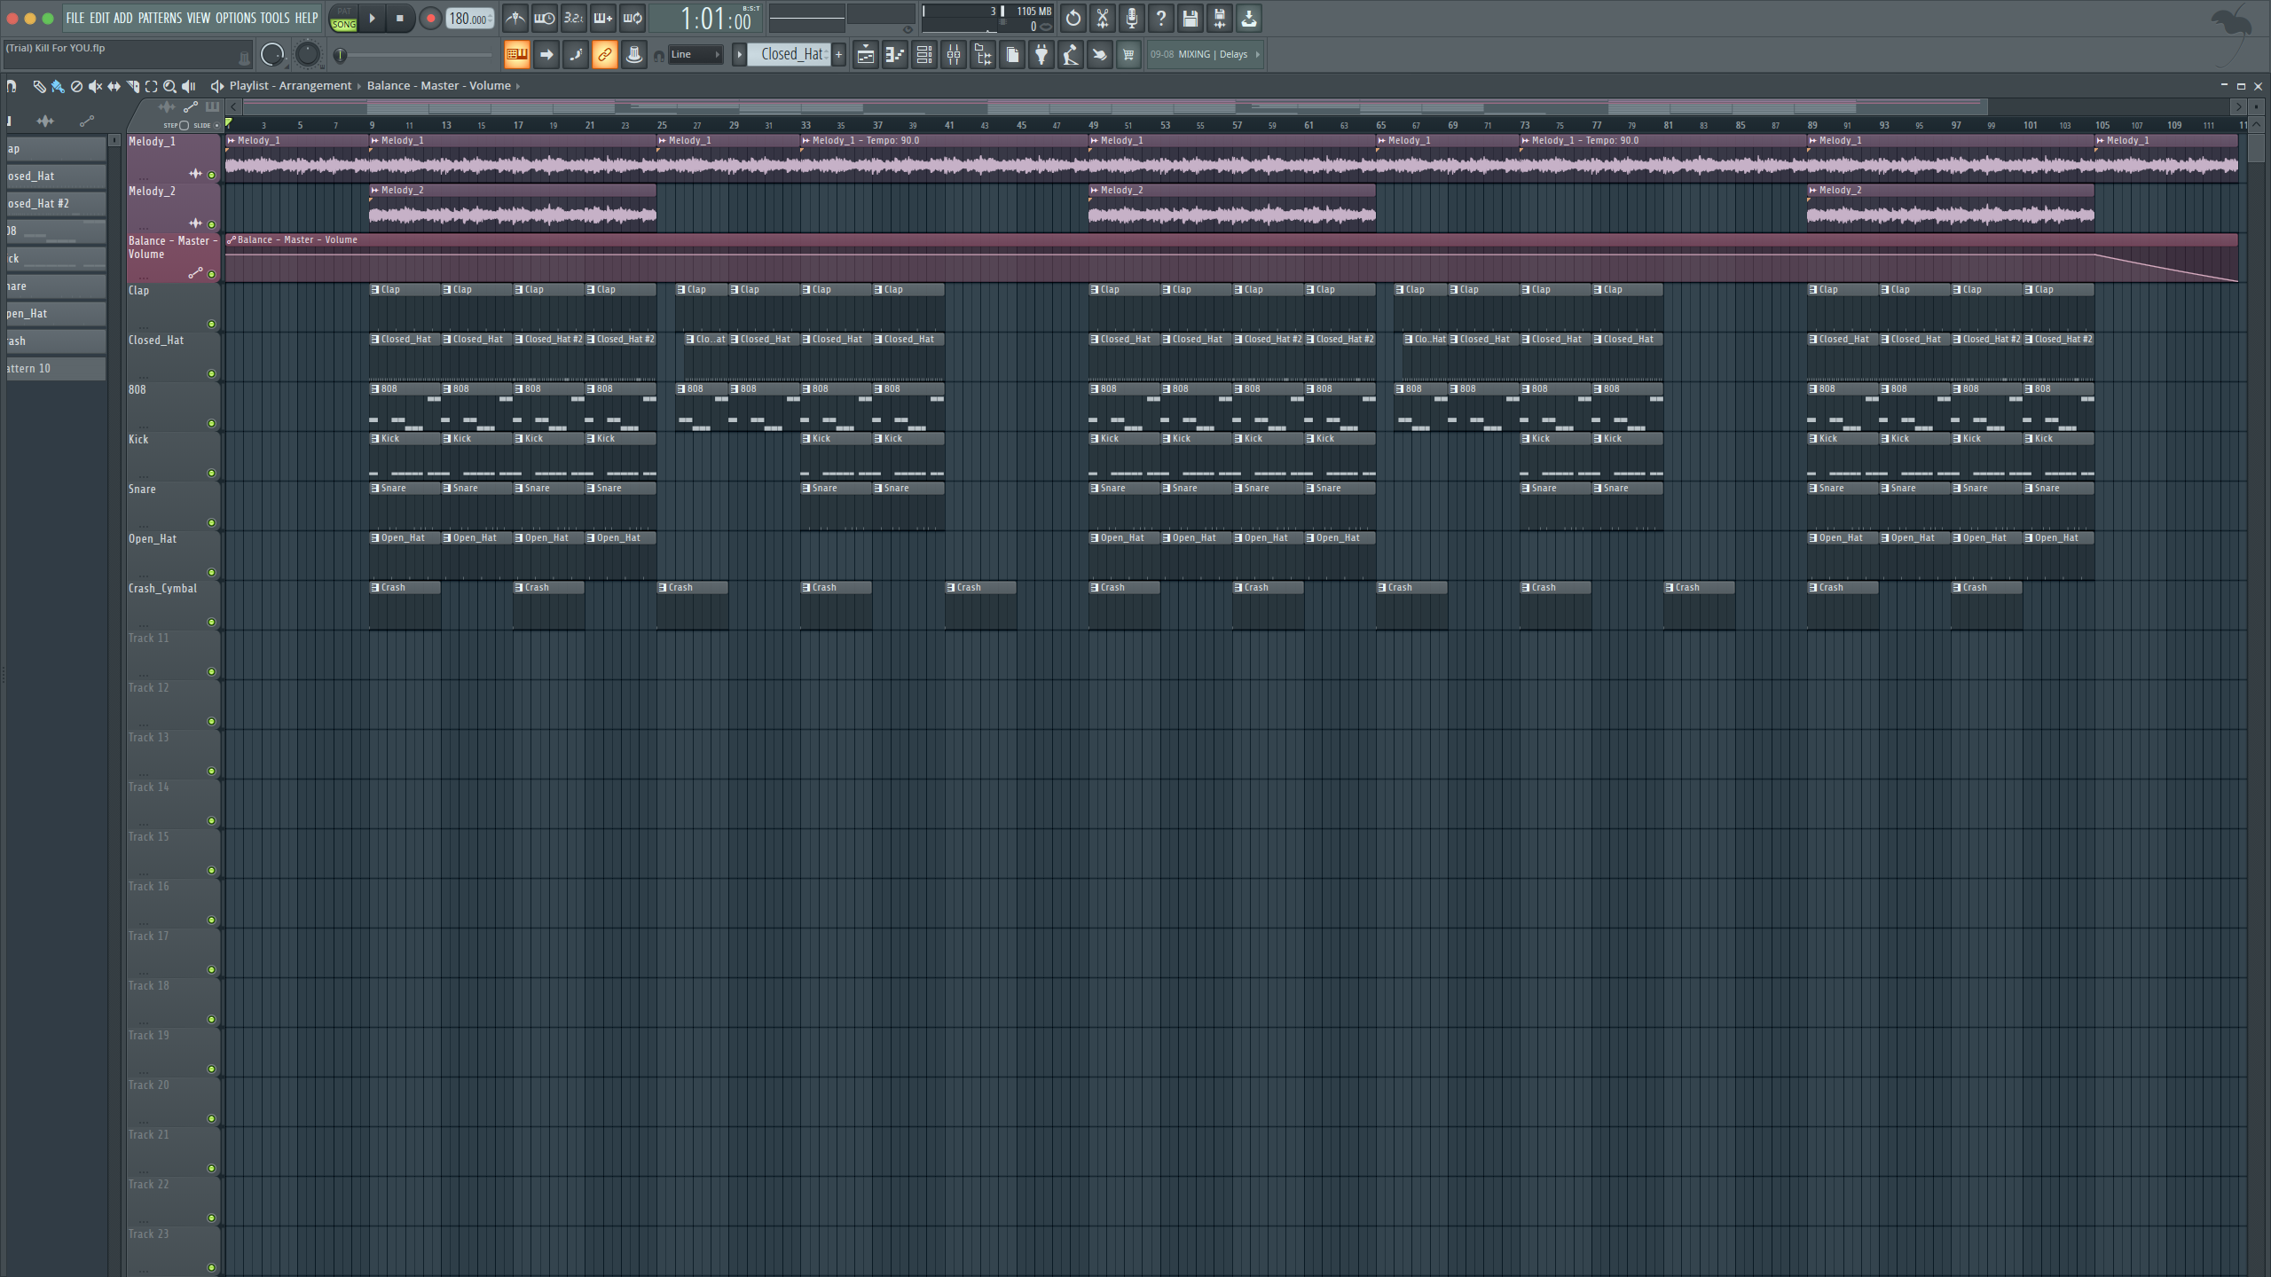The image size is (2271, 1277).
Task: Mute the Melody_1 track
Action: point(212,175)
